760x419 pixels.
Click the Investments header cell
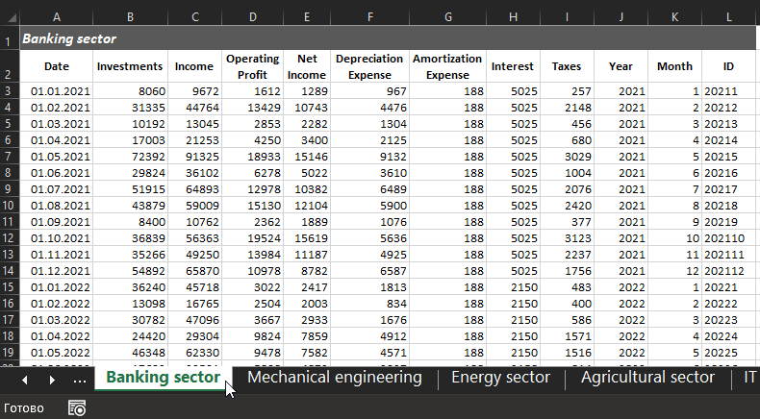point(130,67)
